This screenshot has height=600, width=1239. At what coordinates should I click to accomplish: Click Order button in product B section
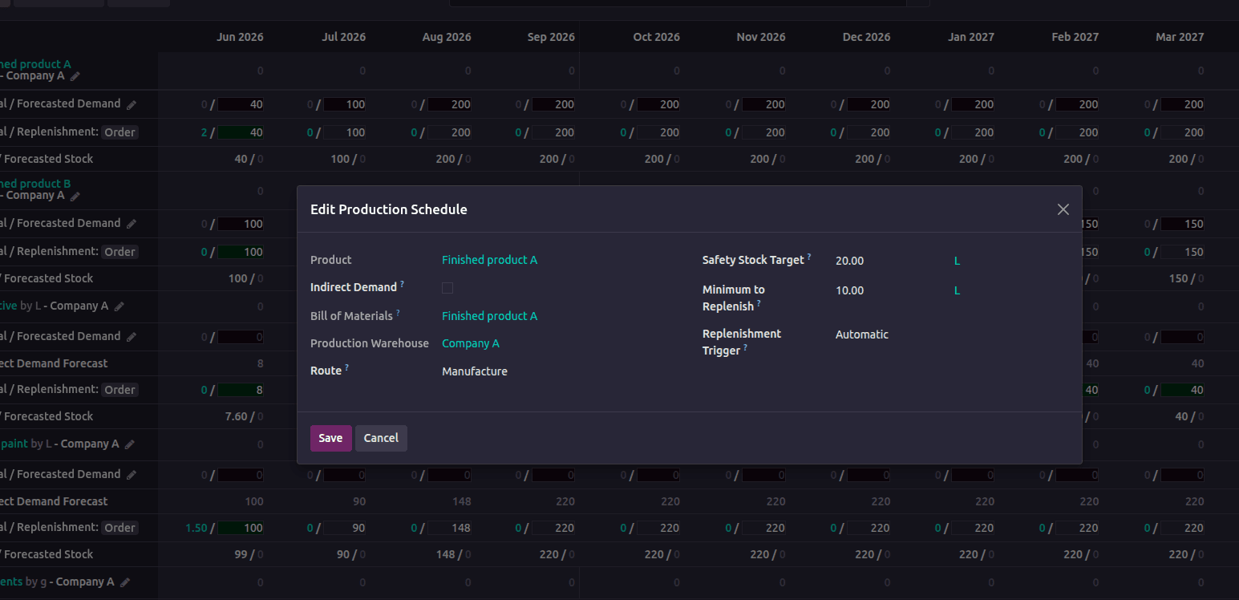[119, 252]
